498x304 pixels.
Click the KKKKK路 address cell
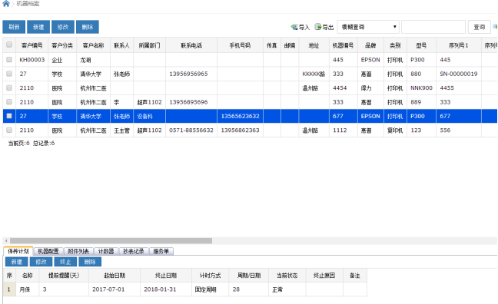pyautogui.click(x=314, y=74)
